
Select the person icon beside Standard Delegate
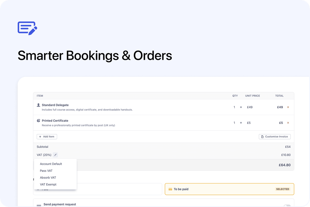coord(38,105)
